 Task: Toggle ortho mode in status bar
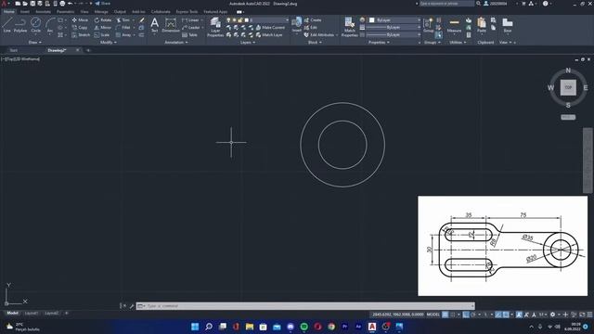tap(466, 315)
